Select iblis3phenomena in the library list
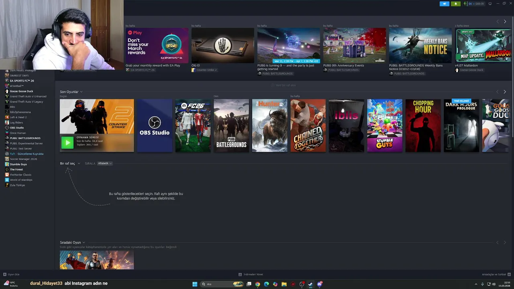The image size is (514, 289). pos(20,112)
